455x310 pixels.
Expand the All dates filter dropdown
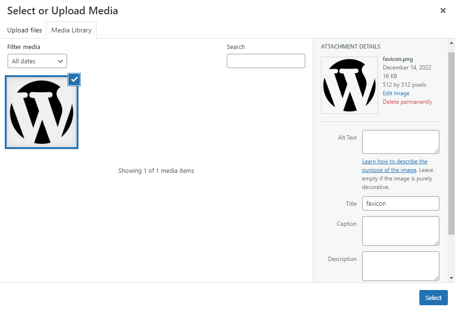[37, 61]
